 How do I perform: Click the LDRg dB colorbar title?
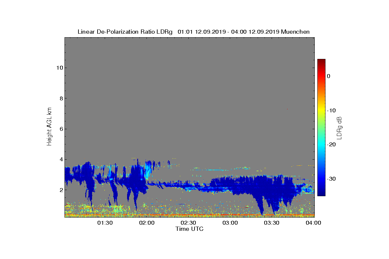click(x=339, y=128)
